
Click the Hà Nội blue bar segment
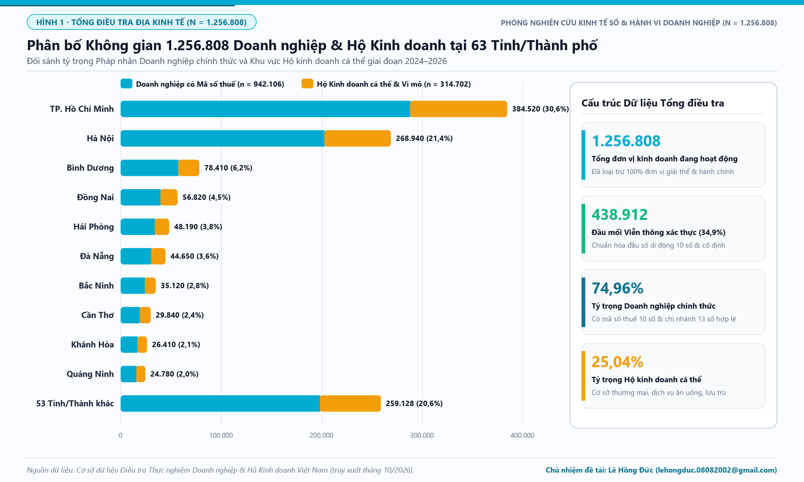[x=223, y=139]
